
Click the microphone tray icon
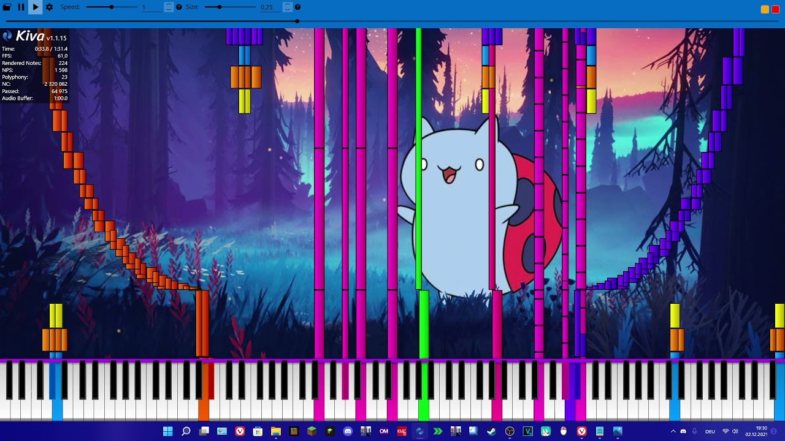point(694,431)
